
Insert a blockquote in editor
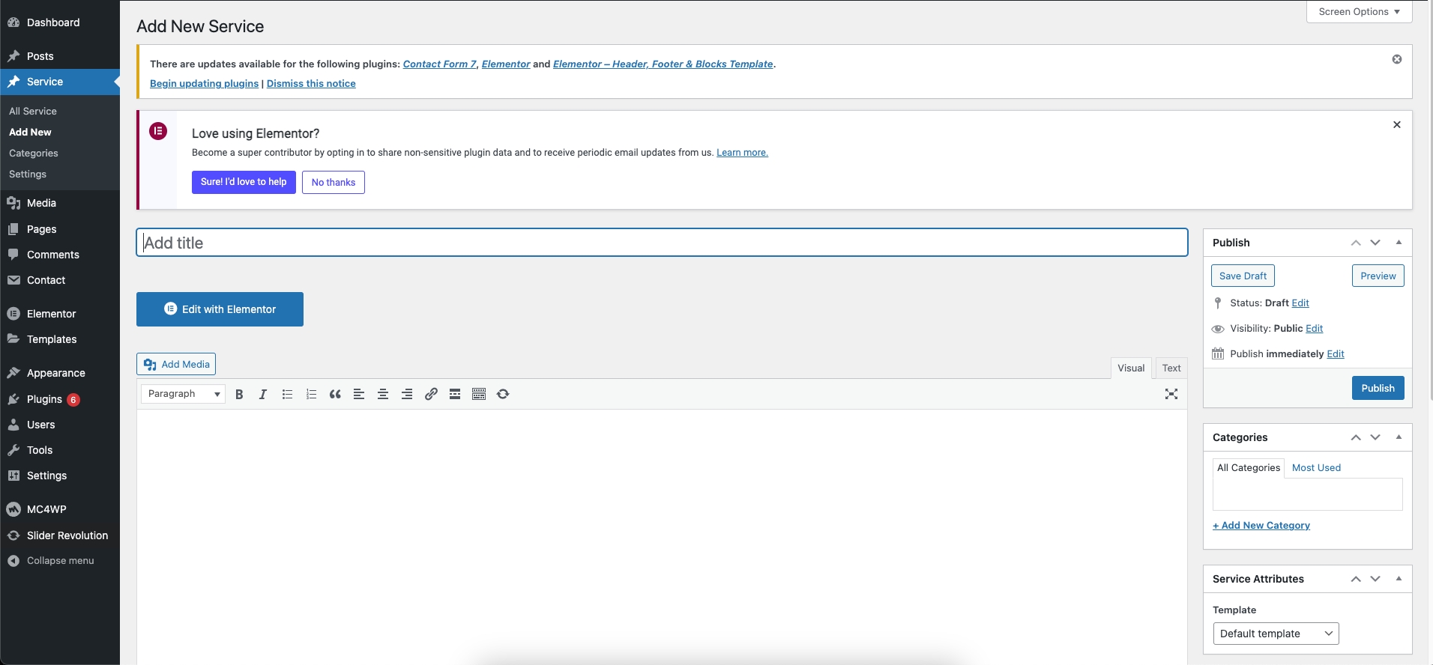(335, 394)
